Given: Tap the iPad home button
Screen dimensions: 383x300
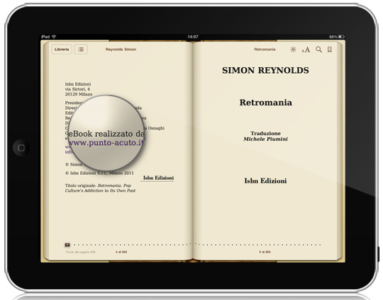Looking at the screenshot, I should click(21, 148).
